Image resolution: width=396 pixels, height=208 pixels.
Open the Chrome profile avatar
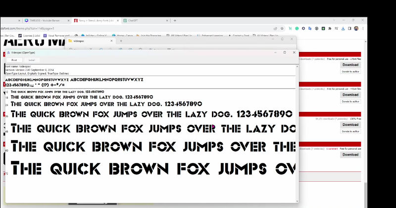tap(356, 29)
